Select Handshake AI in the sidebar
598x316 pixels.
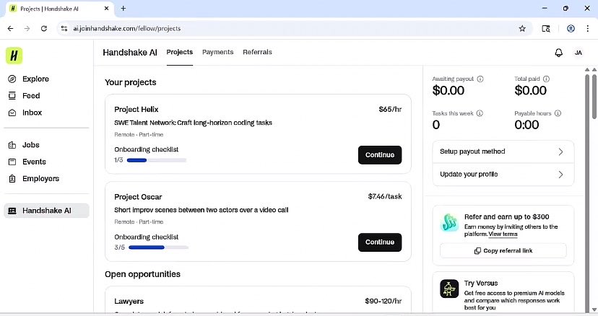tap(46, 211)
